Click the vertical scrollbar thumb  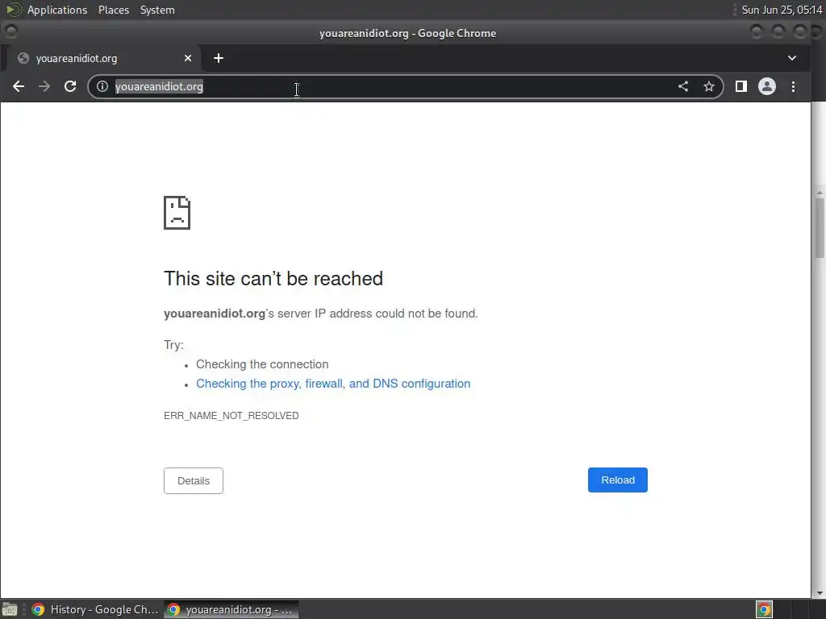[x=820, y=228]
